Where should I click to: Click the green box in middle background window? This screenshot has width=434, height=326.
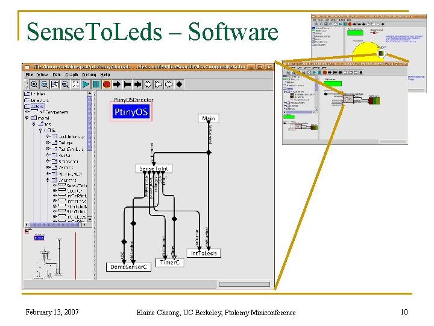[333, 83]
